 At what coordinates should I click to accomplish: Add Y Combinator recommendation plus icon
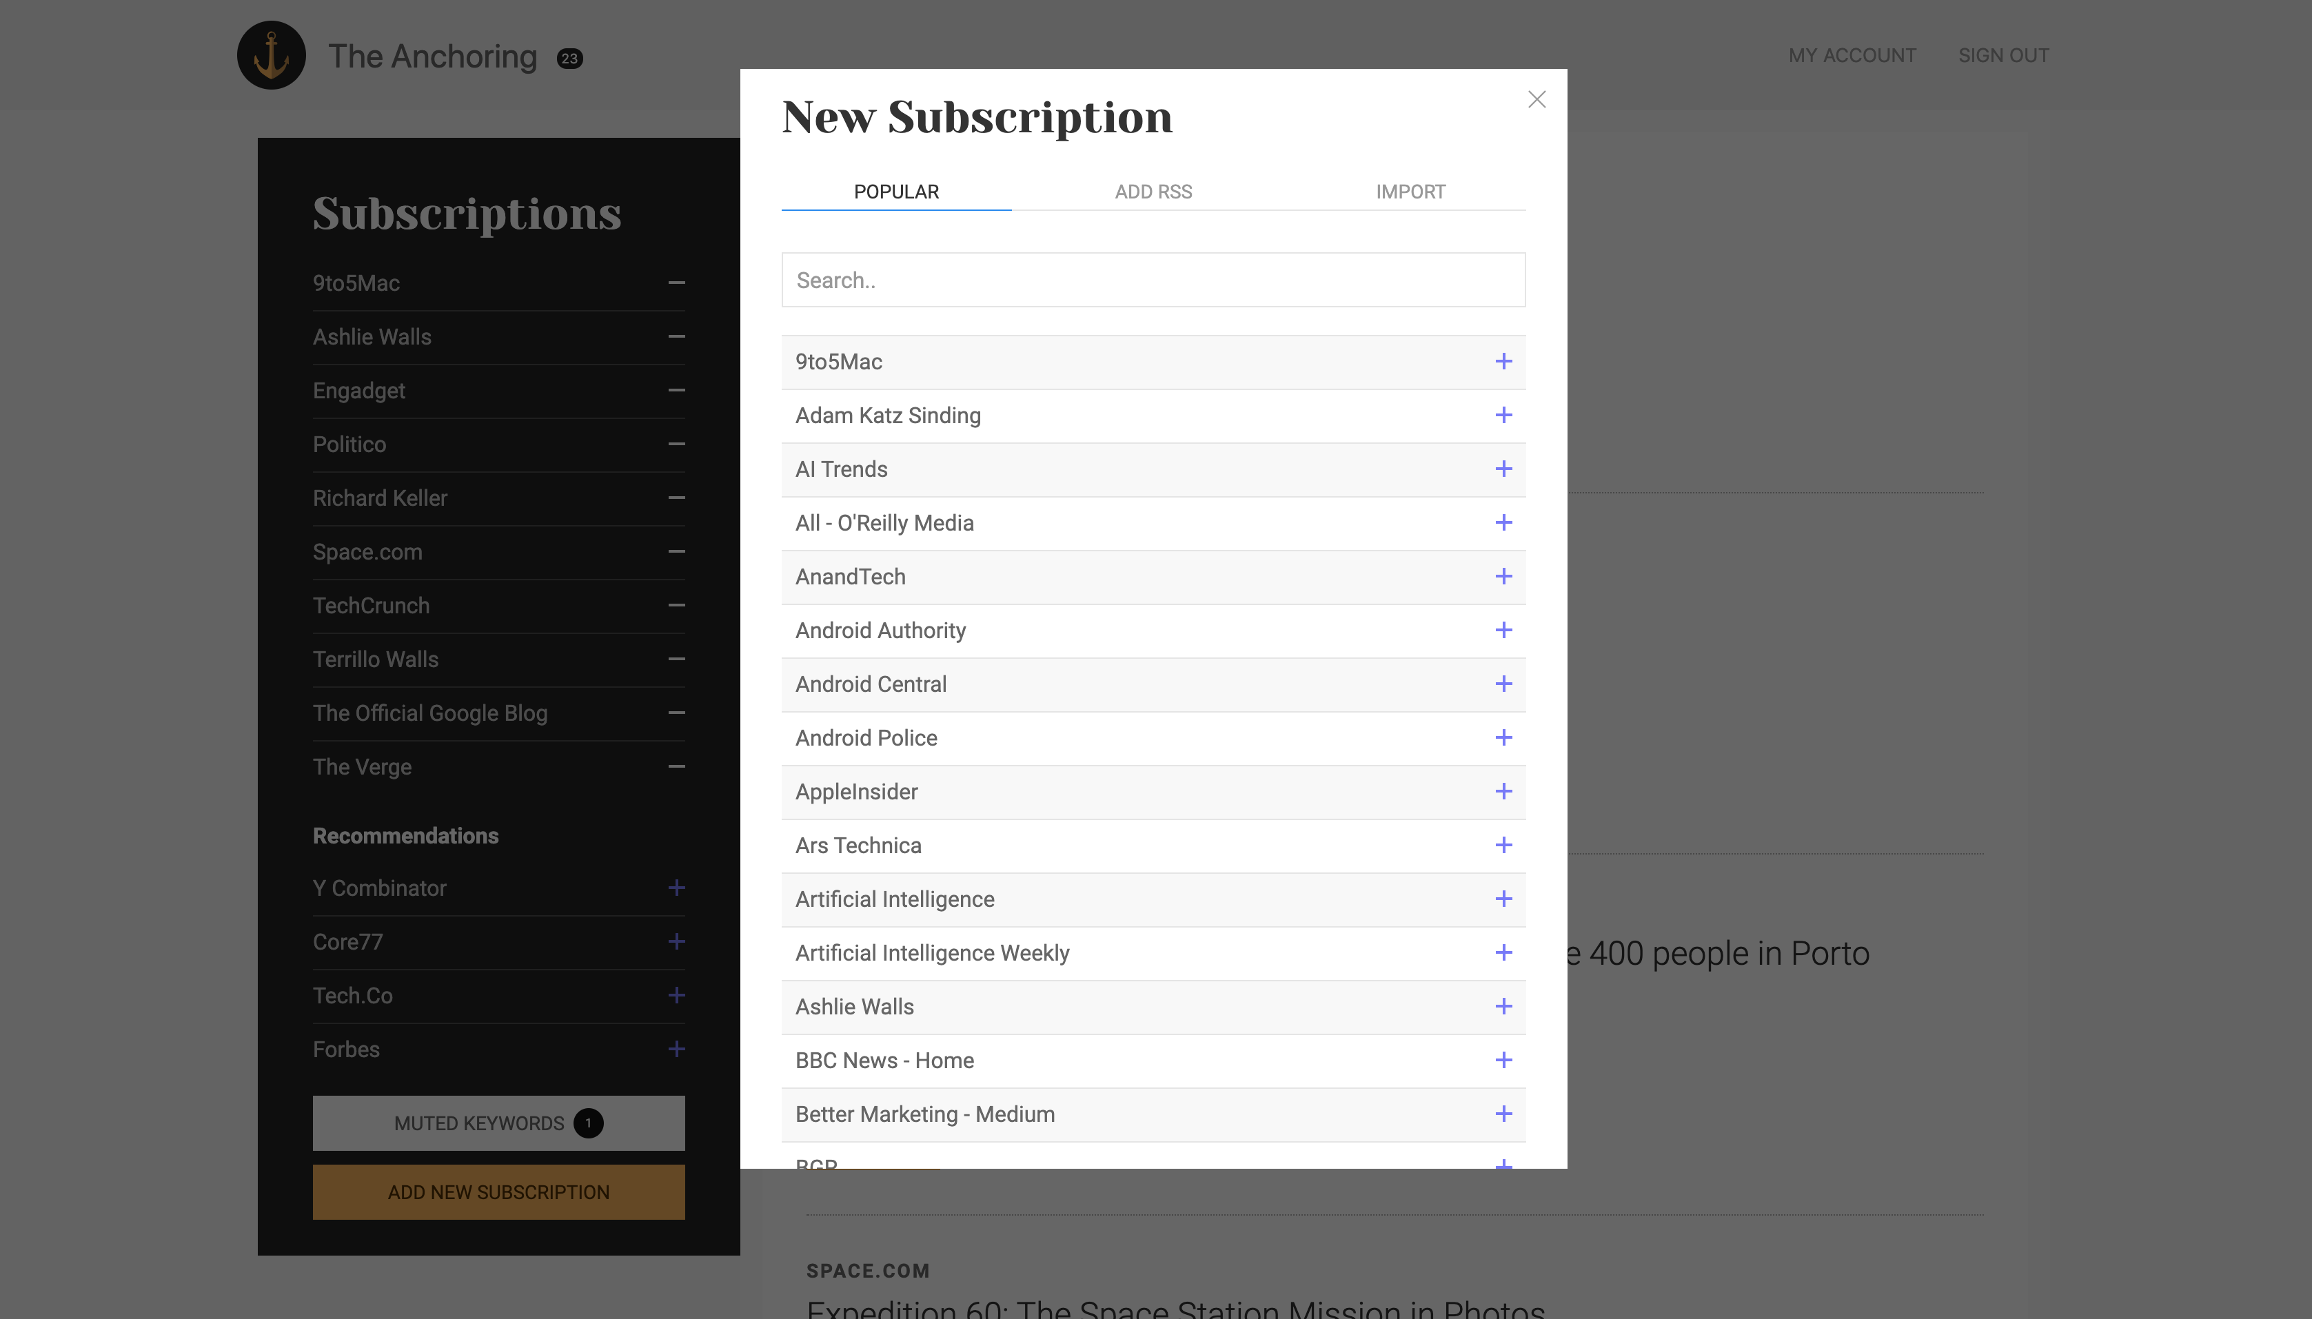[676, 888]
